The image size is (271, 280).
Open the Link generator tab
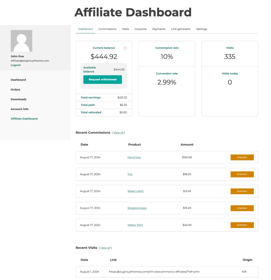pyautogui.click(x=180, y=29)
